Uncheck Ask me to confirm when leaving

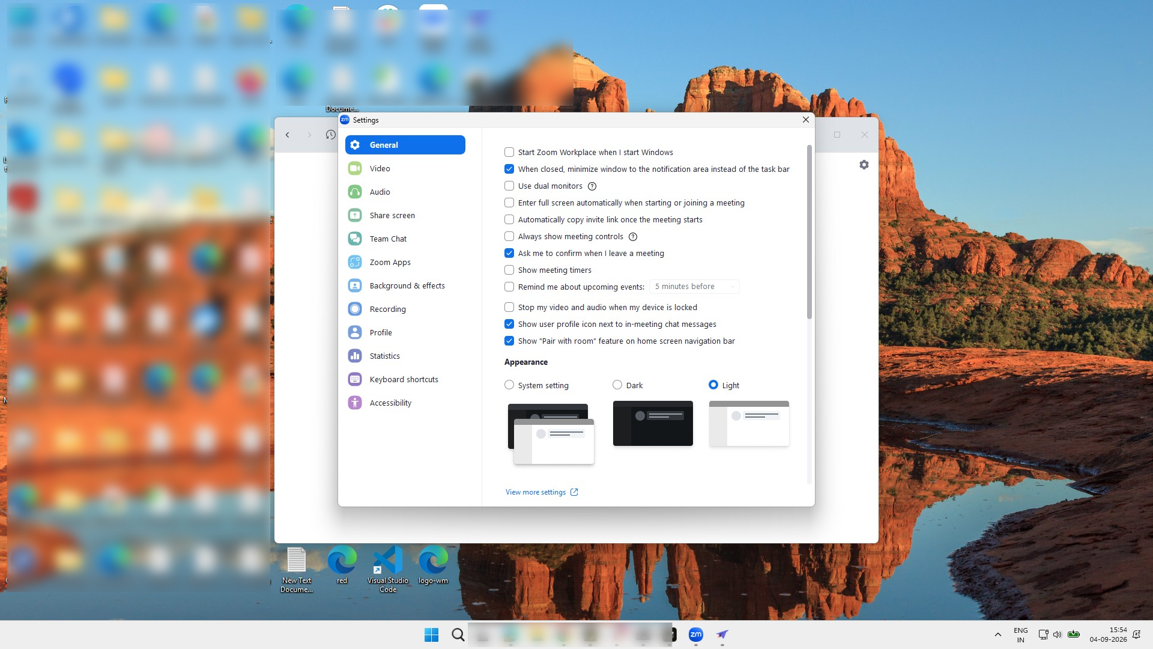point(509,253)
